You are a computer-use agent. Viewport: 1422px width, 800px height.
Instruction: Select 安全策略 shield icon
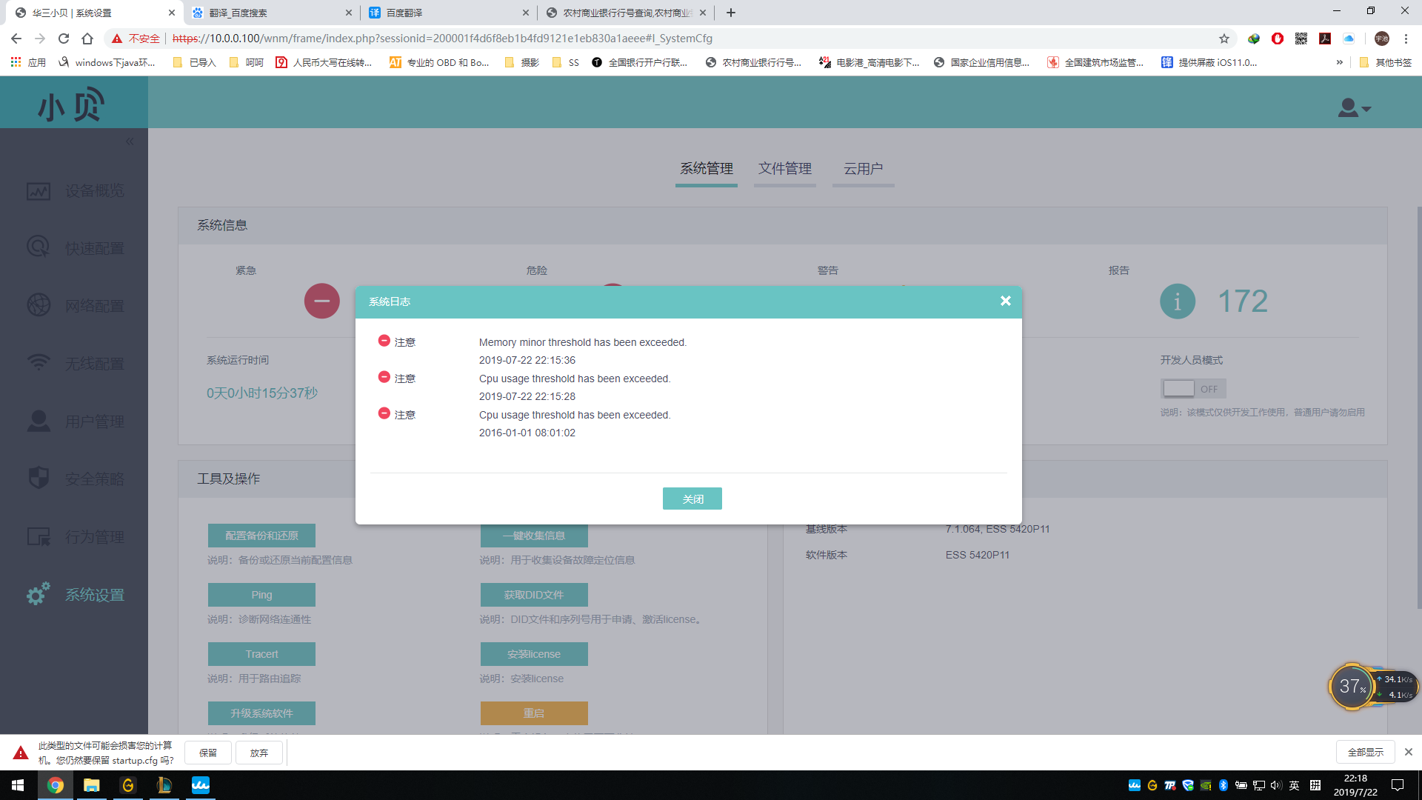point(39,479)
